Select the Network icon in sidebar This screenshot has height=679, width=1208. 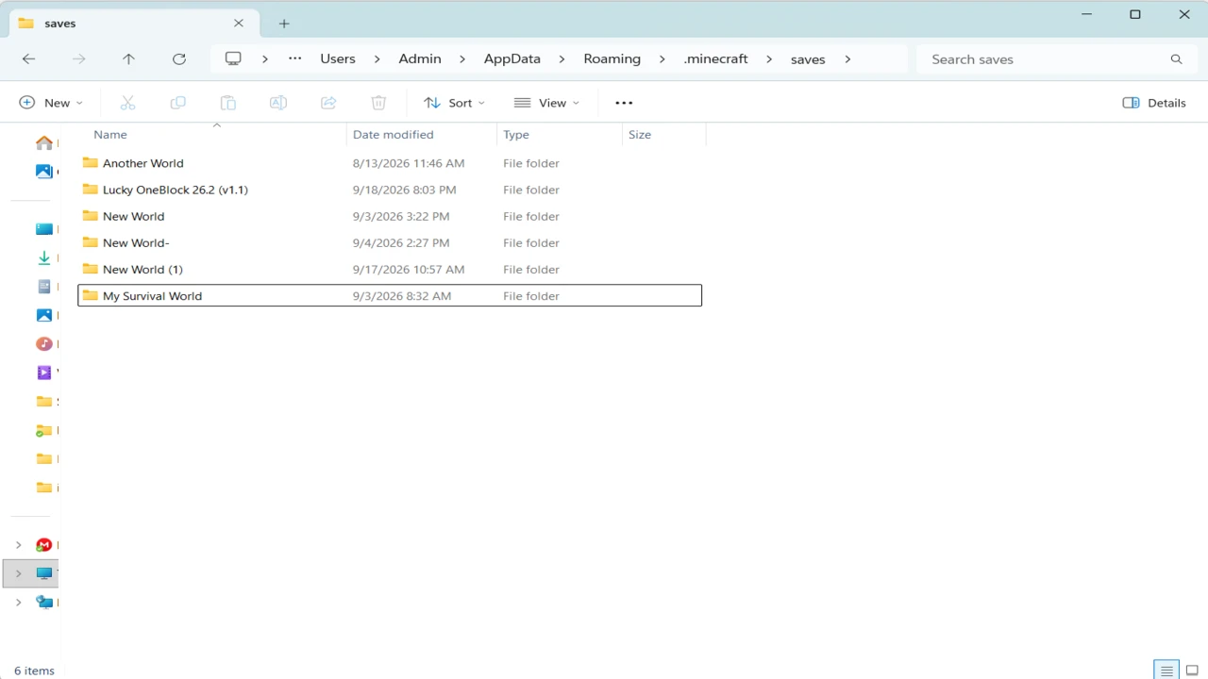point(44,602)
